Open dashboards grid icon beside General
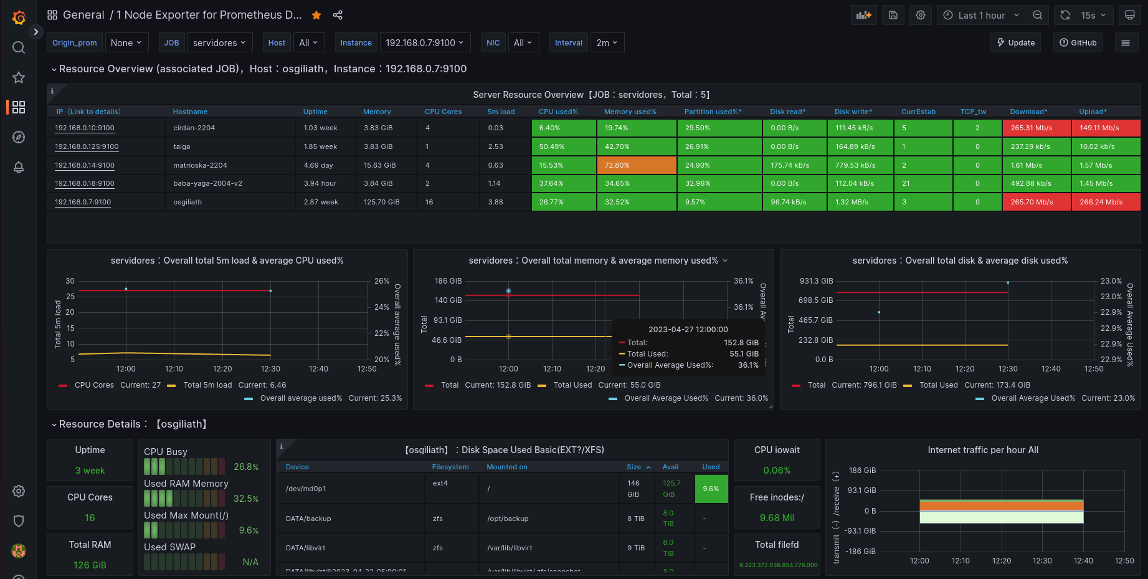The width and height of the screenshot is (1148, 579). click(52, 15)
